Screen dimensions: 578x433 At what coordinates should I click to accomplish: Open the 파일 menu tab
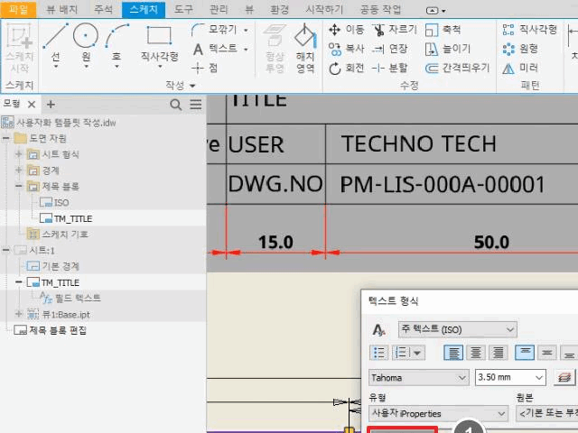[x=18, y=9]
